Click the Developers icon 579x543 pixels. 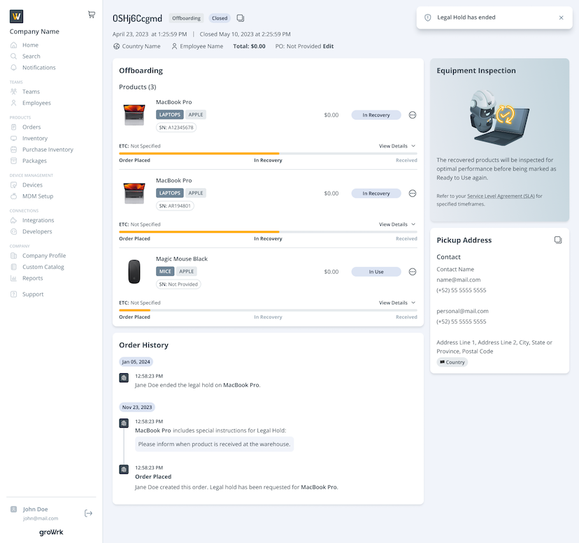[x=14, y=231]
